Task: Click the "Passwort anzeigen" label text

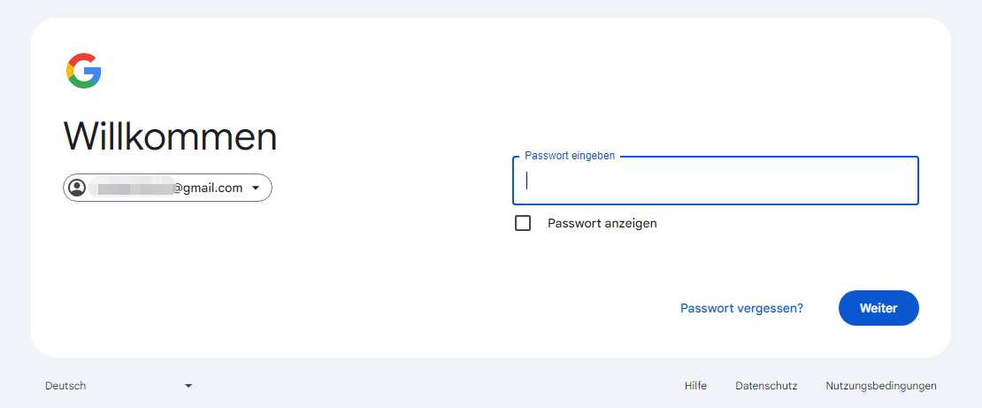Action: pos(602,223)
